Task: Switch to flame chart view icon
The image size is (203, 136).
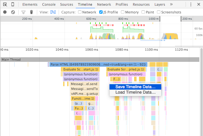Action: (53, 12)
